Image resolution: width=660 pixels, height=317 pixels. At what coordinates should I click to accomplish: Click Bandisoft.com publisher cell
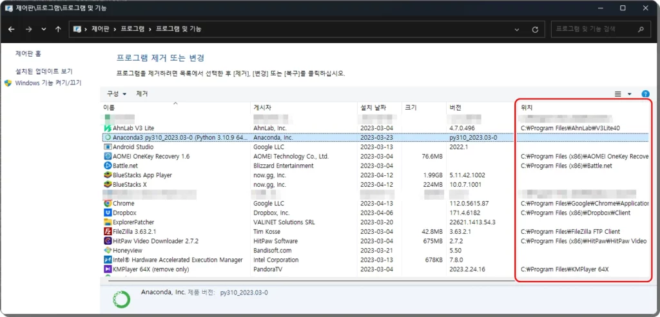pyautogui.click(x=273, y=250)
